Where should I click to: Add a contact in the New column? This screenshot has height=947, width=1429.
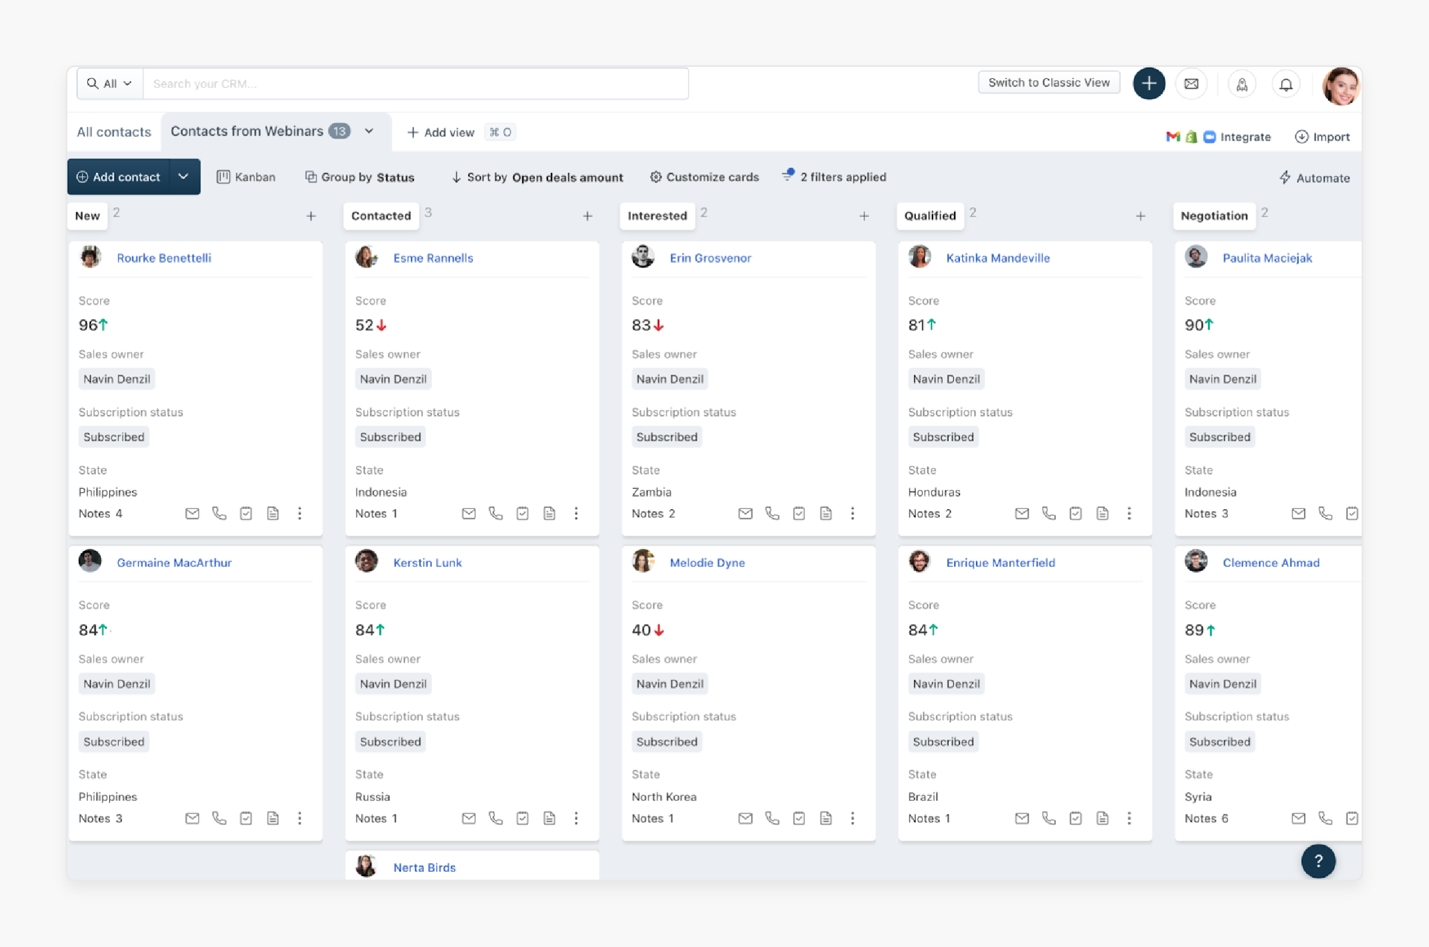click(x=311, y=216)
